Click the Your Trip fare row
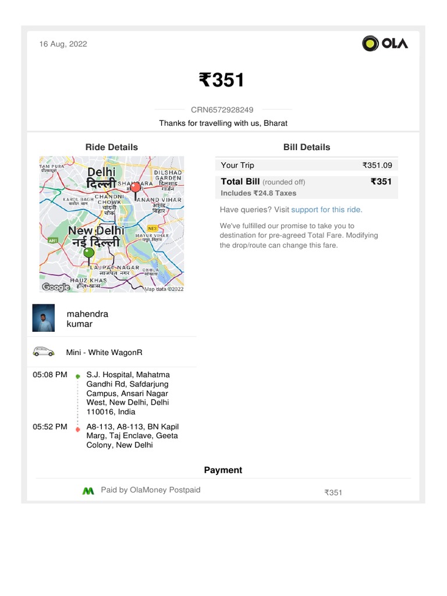This screenshot has width=447, height=596. click(x=307, y=165)
